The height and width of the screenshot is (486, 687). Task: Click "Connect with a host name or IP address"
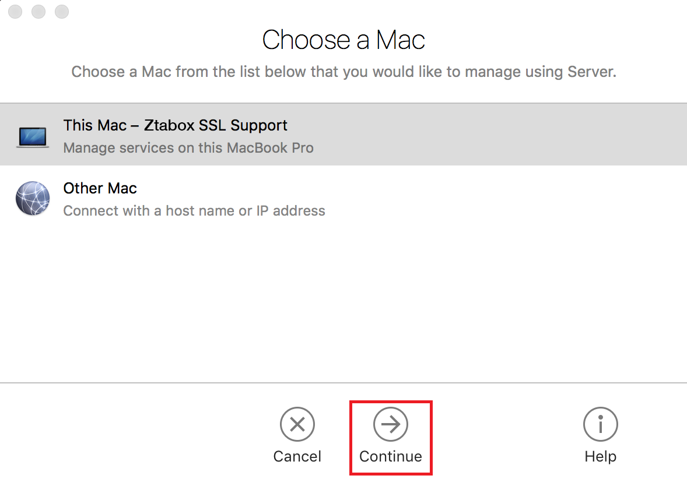coord(194,210)
